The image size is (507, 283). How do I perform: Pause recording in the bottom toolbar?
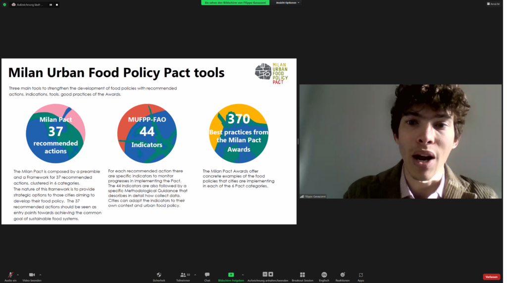(x=265, y=274)
